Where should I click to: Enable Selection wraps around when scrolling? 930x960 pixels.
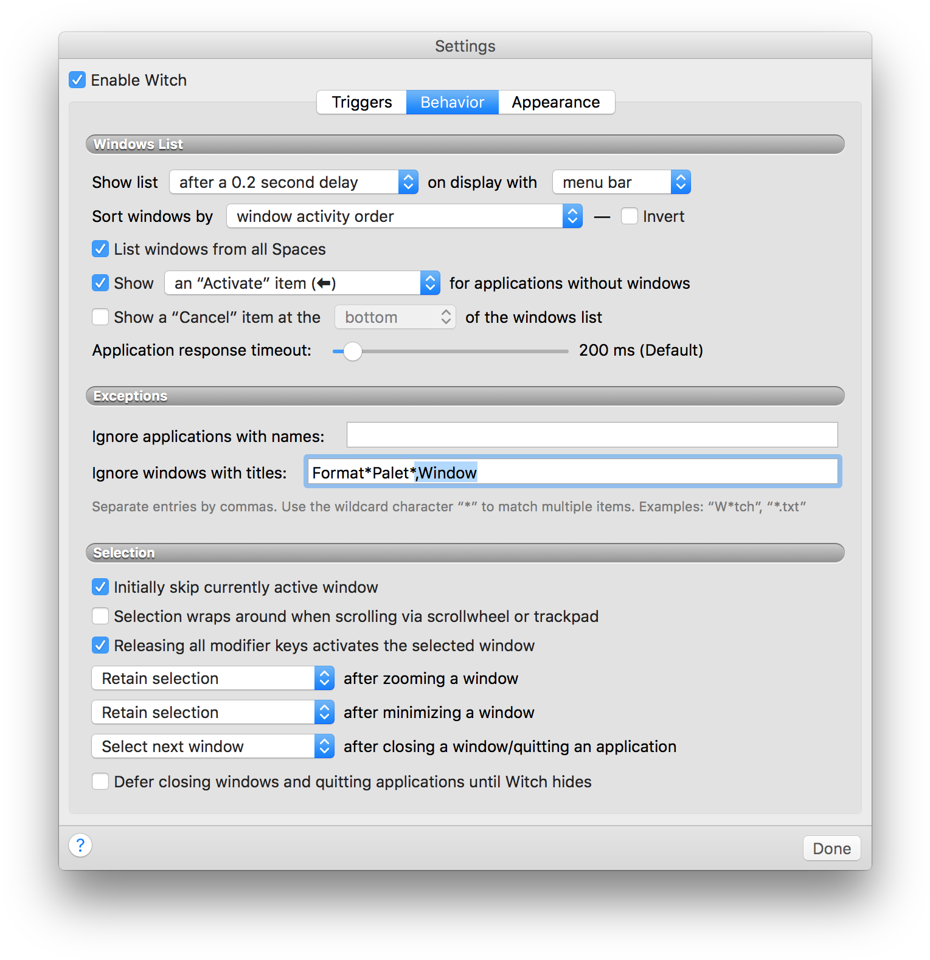[x=100, y=616]
